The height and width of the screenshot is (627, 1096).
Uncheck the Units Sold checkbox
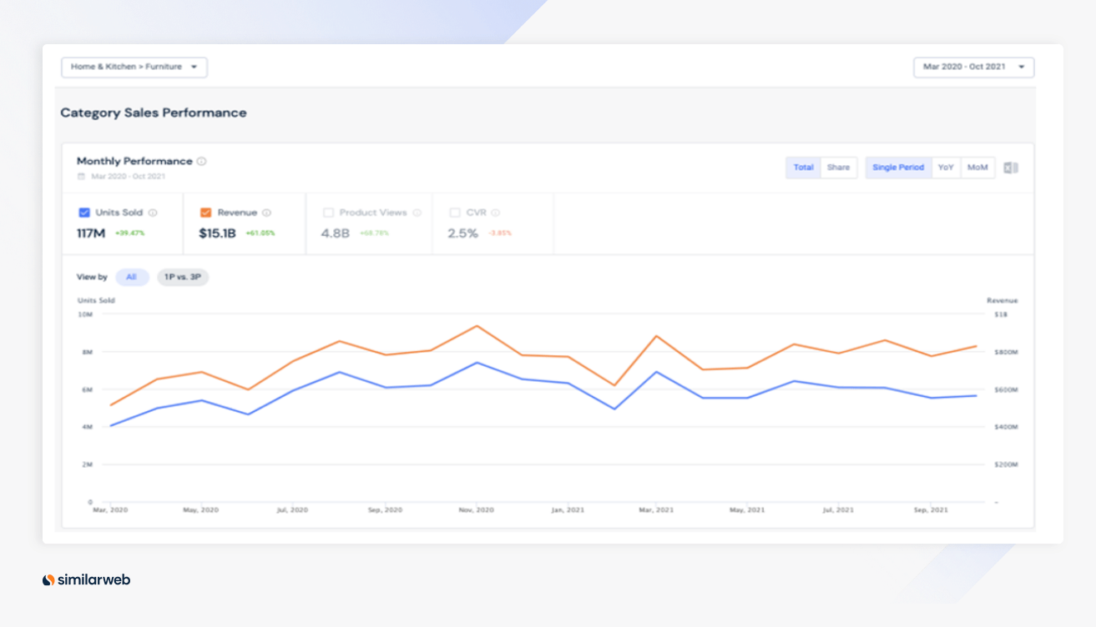(83, 213)
